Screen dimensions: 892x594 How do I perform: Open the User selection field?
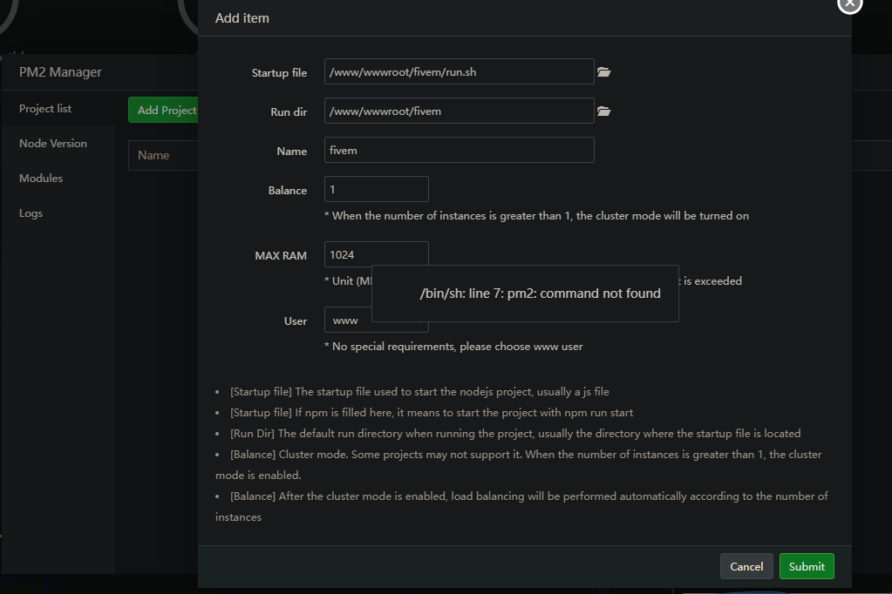[349, 321]
